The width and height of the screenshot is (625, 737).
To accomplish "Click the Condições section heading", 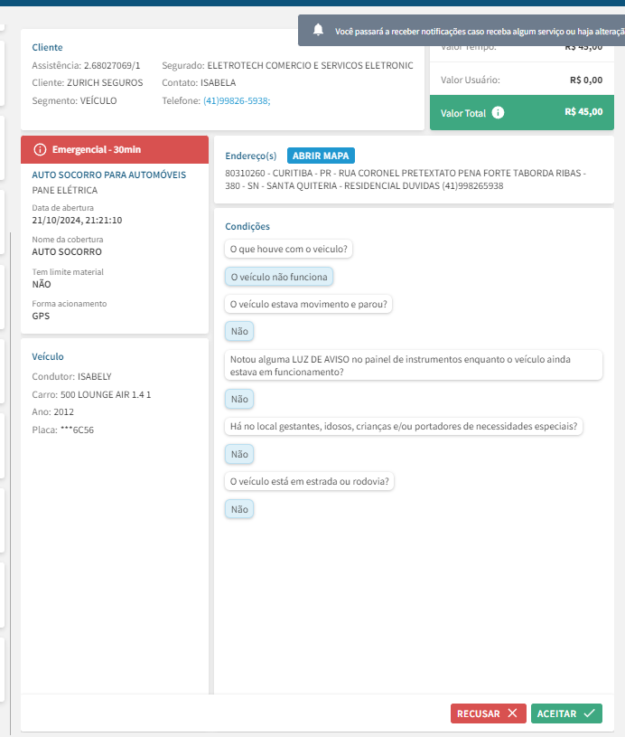I will coord(247,226).
